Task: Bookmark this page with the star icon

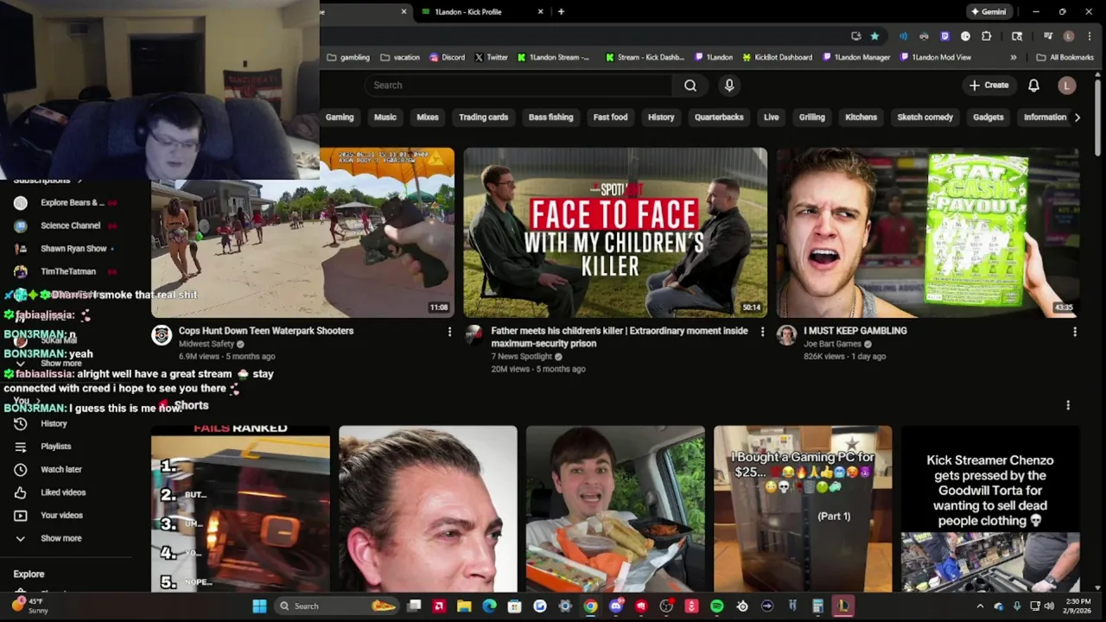Action: tap(874, 36)
